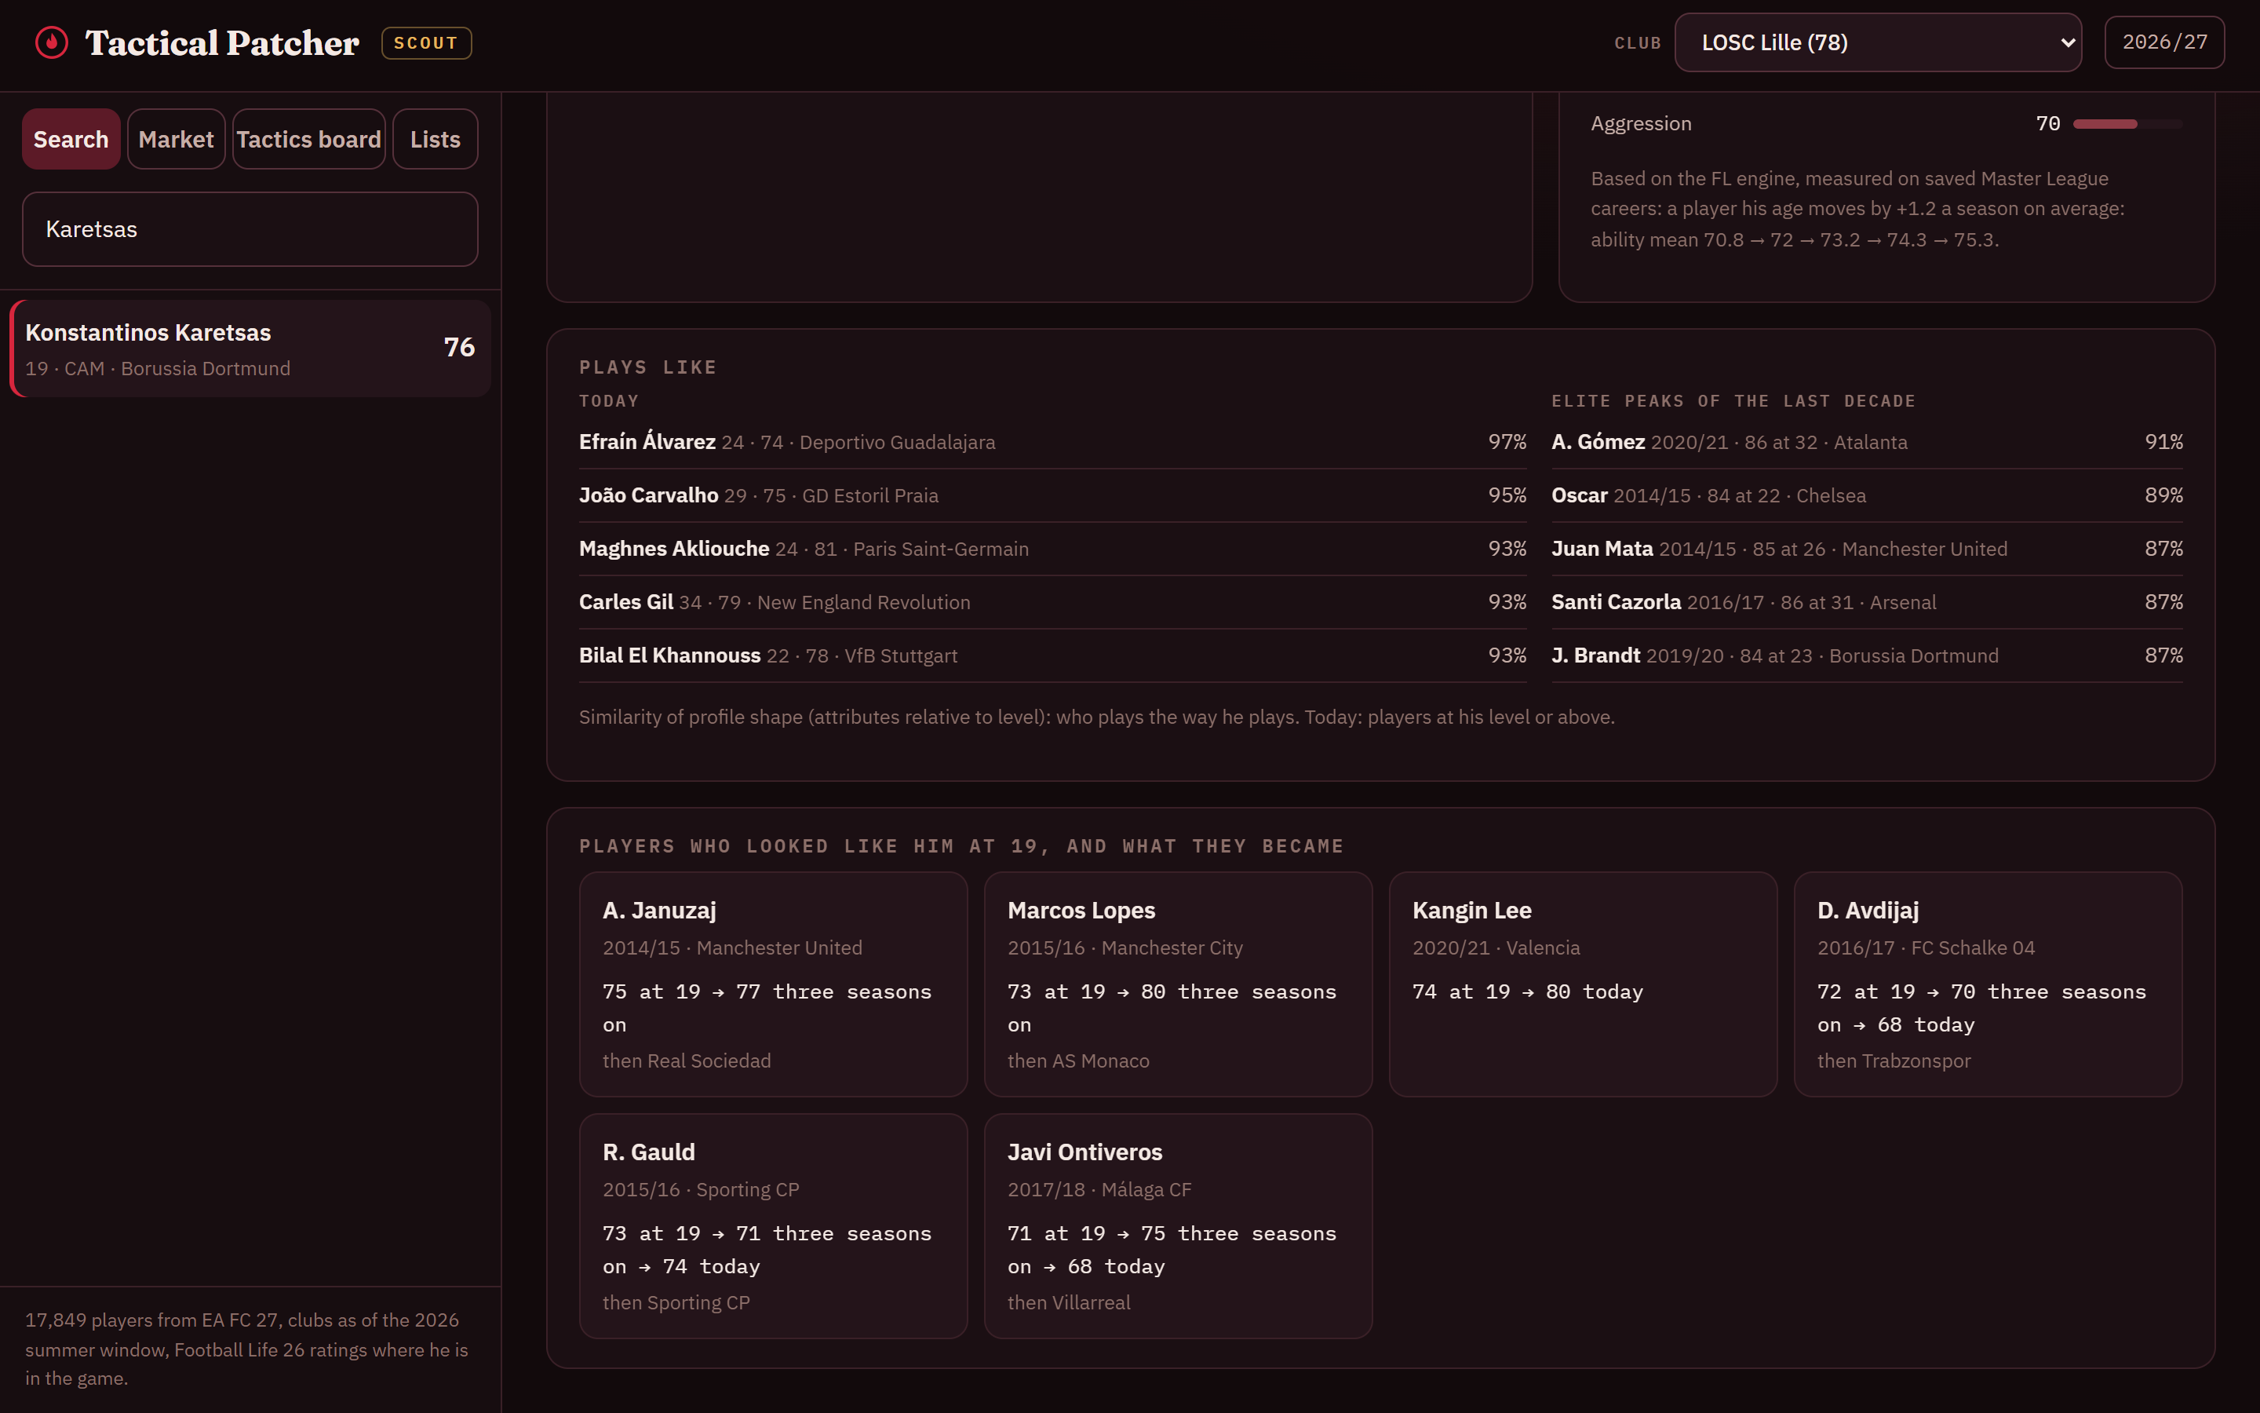Open the A. Januzaj comparison card
The height and width of the screenshot is (1413, 2260).
point(773,984)
